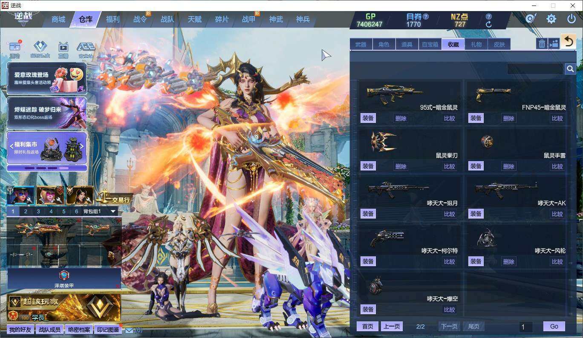Screen dimensions: 583x338
Task: Show previous banner with left chevron
Action: (x=11, y=146)
